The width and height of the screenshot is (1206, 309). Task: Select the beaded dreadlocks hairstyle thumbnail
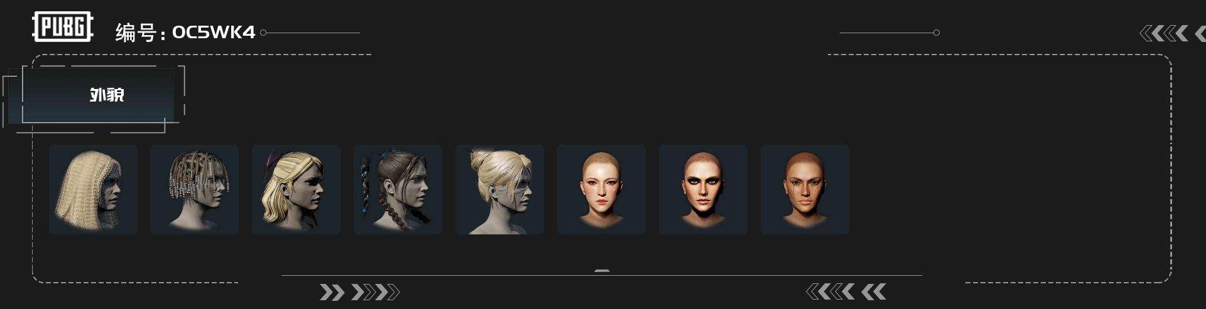[x=195, y=190]
